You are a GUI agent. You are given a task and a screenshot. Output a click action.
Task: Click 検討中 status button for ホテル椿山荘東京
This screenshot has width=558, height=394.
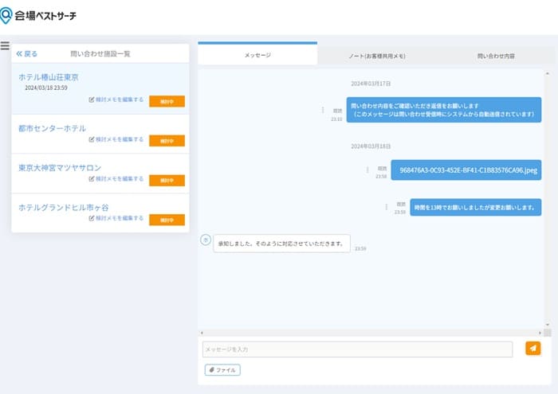pyautogui.click(x=167, y=101)
